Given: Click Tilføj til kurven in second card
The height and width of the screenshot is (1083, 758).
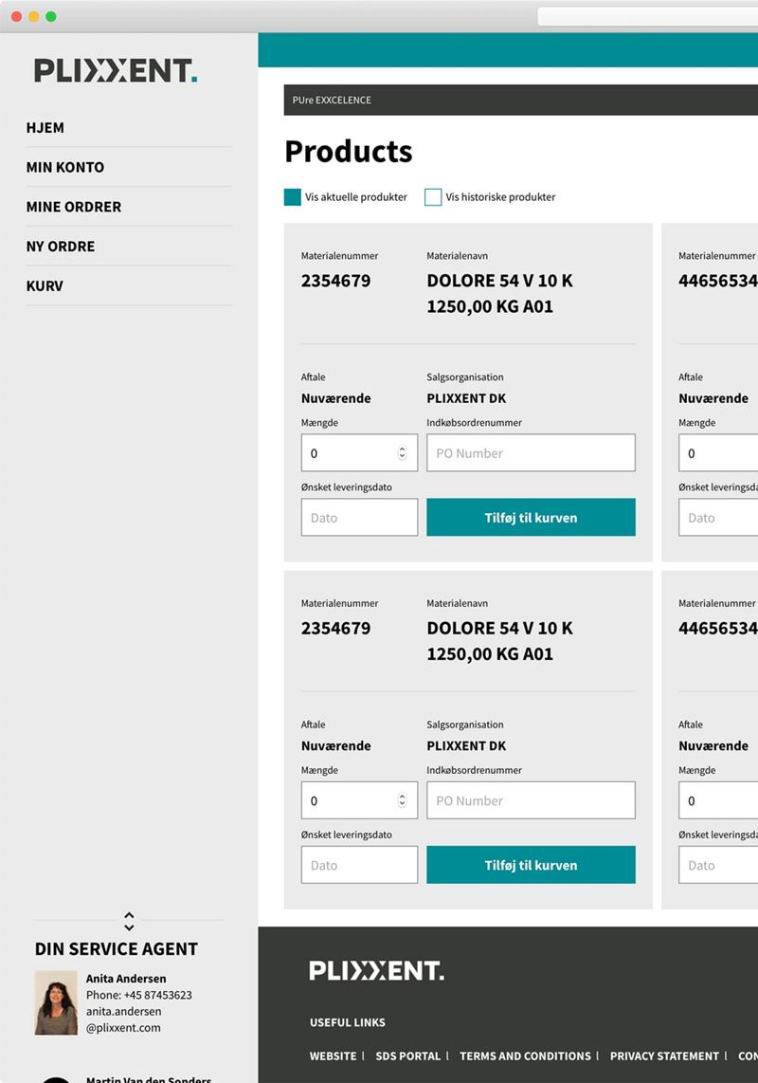Looking at the screenshot, I should click(x=531, y=865).
